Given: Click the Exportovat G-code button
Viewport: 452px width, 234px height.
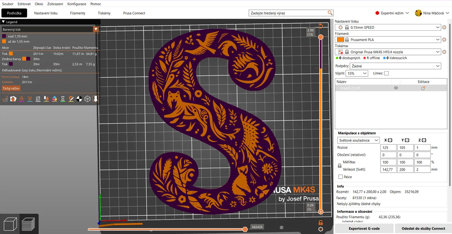Looking at the screenshot, I should (x=364, y=228).
